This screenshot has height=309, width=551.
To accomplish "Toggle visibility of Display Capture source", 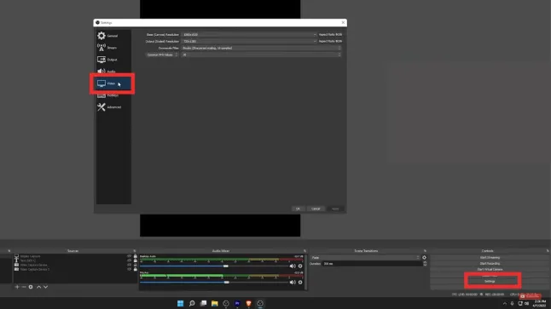I will [130, 256].
